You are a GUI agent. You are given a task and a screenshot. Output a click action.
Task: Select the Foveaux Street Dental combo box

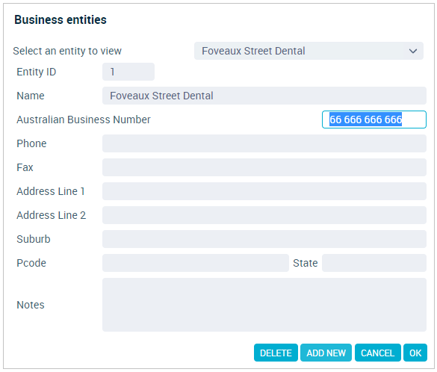pos(309,51)
